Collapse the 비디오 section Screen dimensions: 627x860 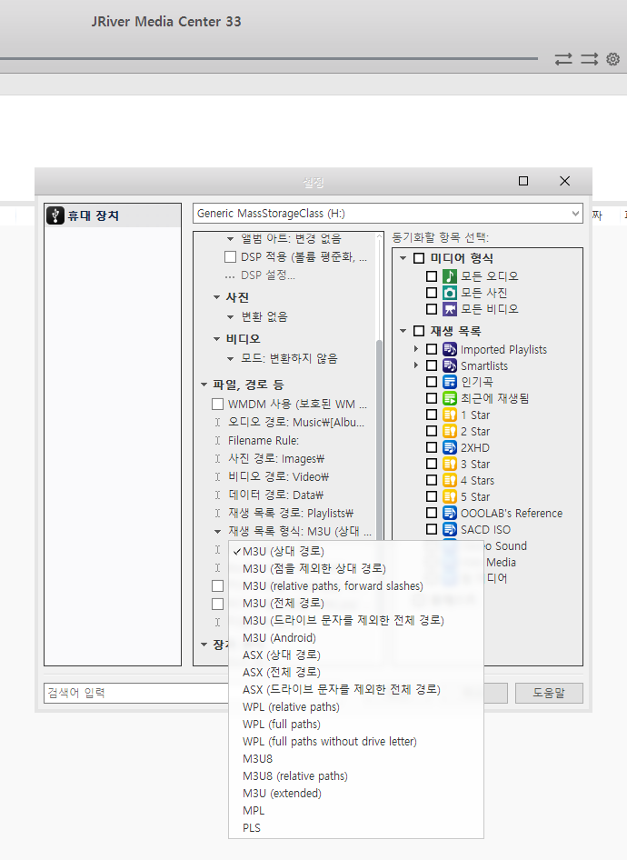pos(217,339)
